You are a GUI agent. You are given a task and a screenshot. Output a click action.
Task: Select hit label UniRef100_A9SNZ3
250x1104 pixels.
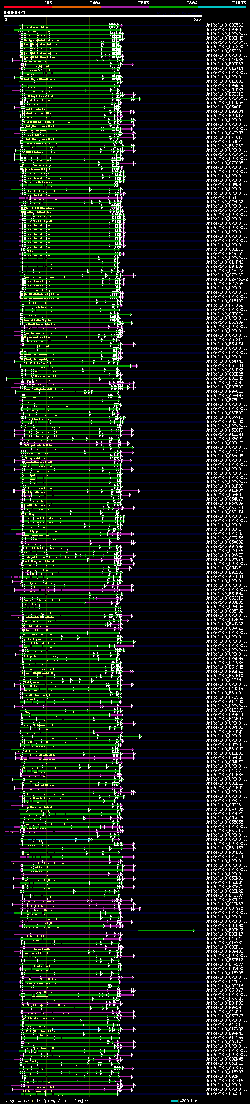pos(224,672)
